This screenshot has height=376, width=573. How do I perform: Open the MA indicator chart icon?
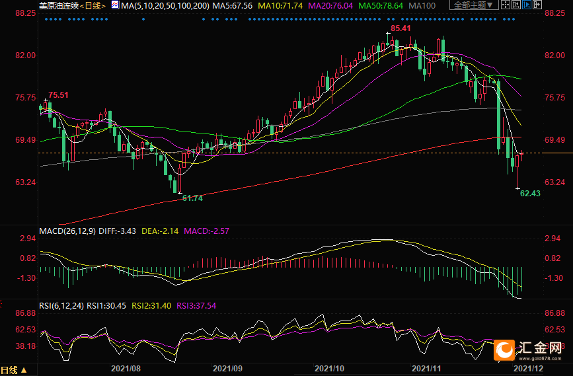[115, 5]
